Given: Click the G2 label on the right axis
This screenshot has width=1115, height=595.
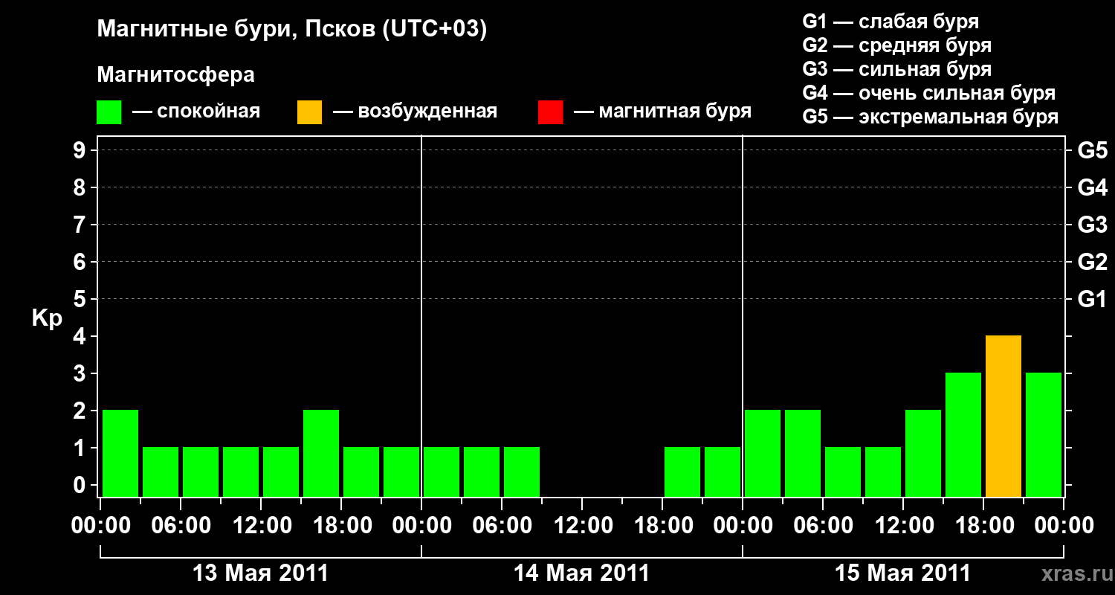Looking at the screenshot, I should (1093, 262).
